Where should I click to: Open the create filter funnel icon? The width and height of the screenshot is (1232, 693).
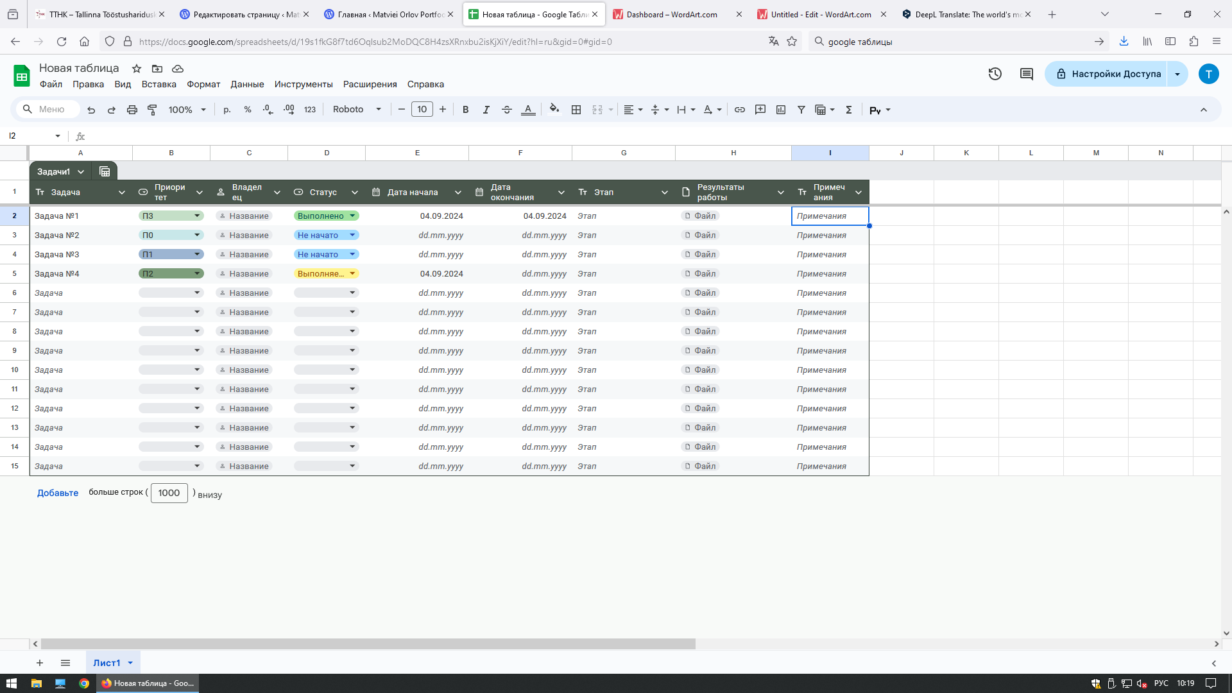click(x=801, y=110)
